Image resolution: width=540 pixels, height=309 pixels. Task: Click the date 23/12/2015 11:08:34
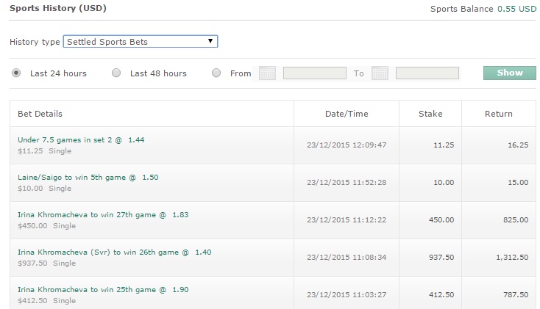click(x=347, y=258)
